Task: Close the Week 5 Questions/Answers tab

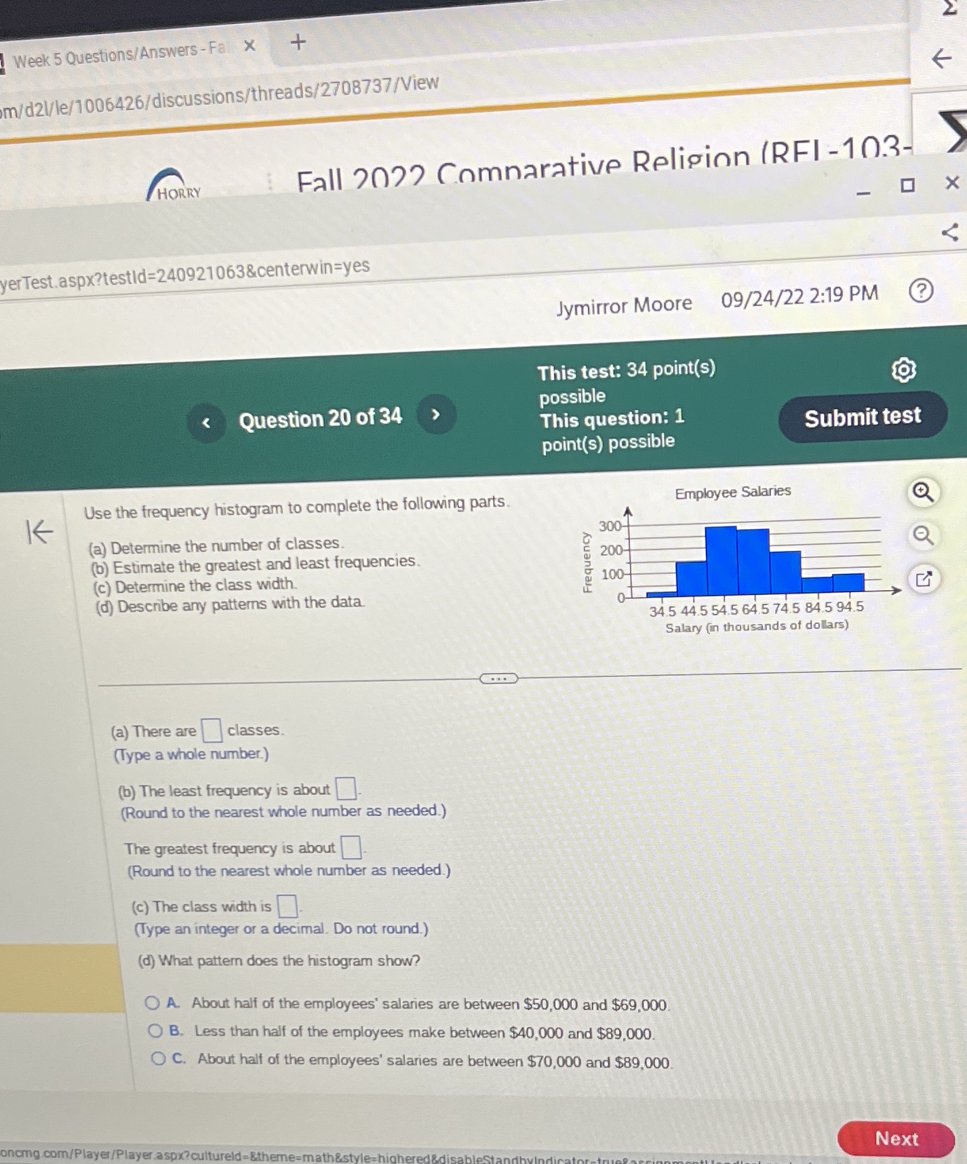Action: (x=250, y=45)
